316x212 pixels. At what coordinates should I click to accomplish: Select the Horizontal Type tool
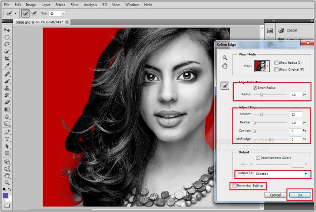(x=7, y=139)
